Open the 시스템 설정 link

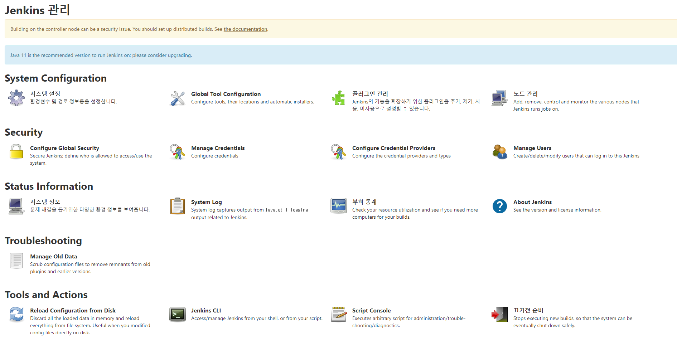(x=45, y=94)
